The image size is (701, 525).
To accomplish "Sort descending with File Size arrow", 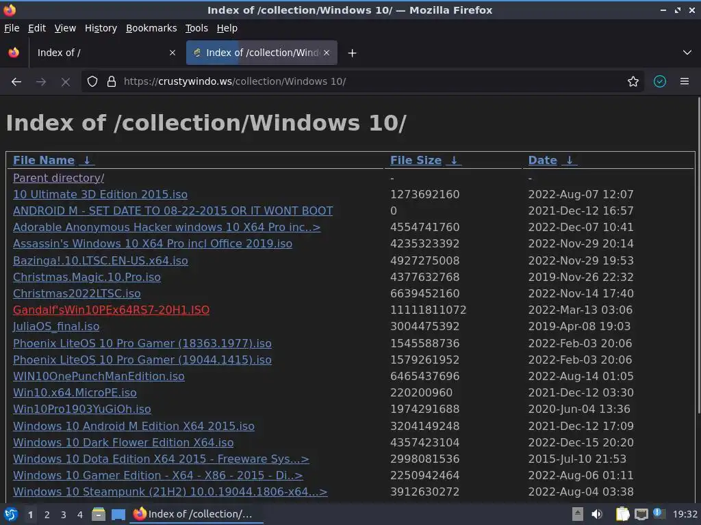I will click(454, 160).
